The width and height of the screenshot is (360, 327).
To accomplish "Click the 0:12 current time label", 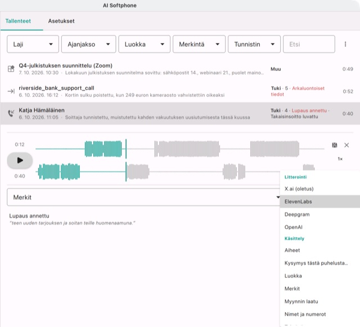I will [20, 144].
